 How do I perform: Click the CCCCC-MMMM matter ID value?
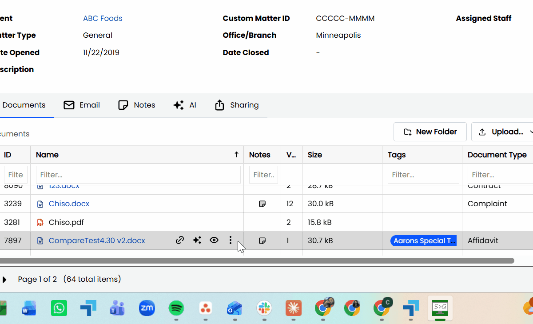[x=345, y=19]
